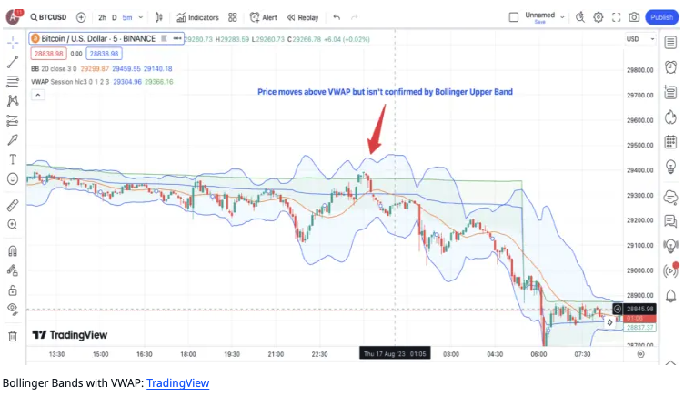Select the crosshair cursor tool

tap(13, 43)
